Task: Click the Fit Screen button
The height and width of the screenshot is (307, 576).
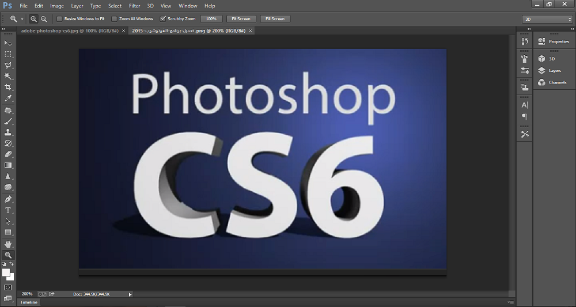Action: [241, 19]
